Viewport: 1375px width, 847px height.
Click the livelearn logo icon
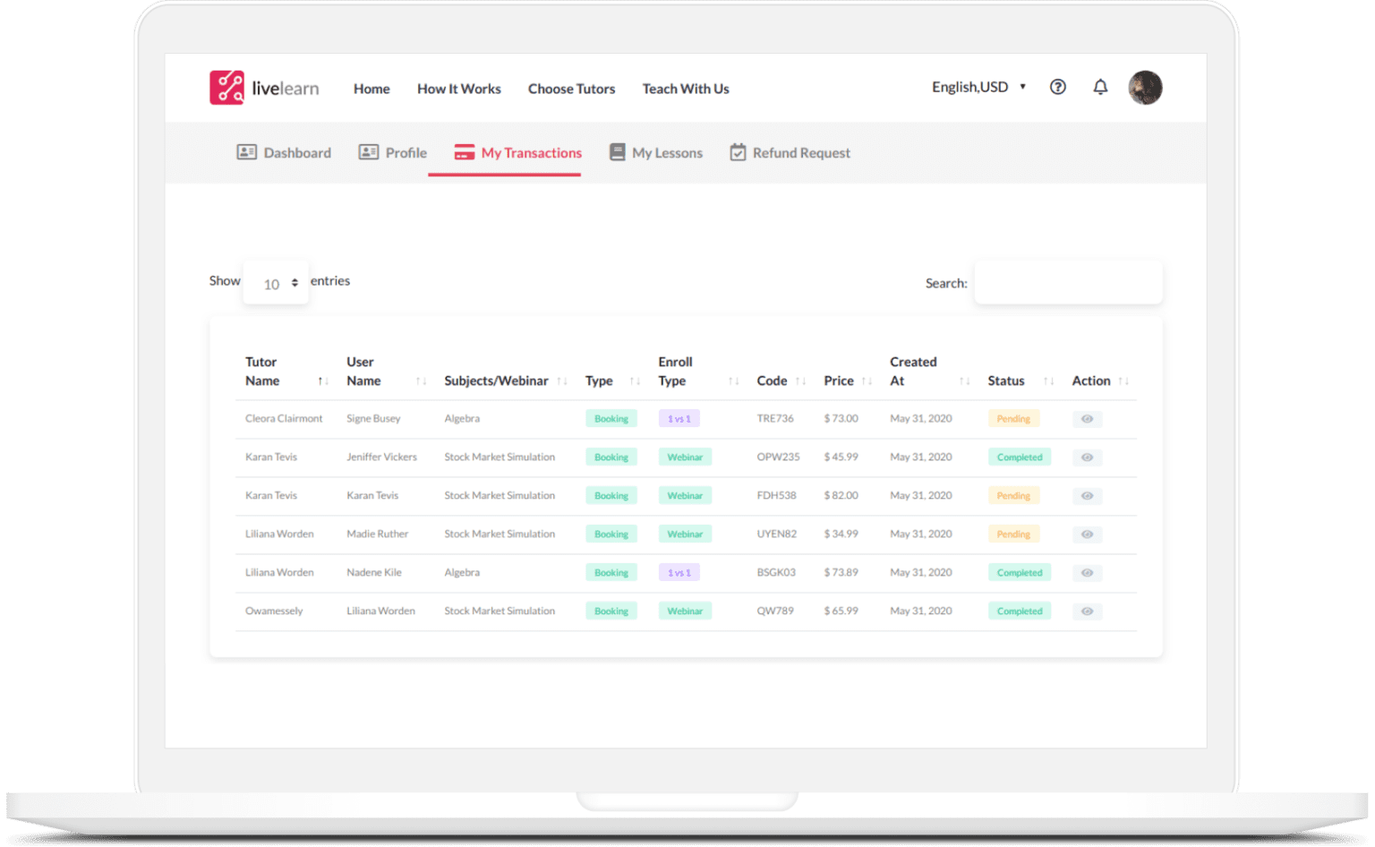tap(226, 87)
